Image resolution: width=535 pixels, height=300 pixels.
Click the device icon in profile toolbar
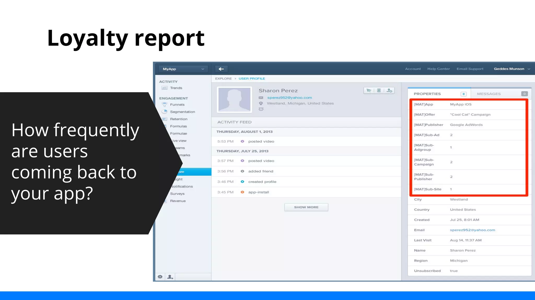pos(379,90)
